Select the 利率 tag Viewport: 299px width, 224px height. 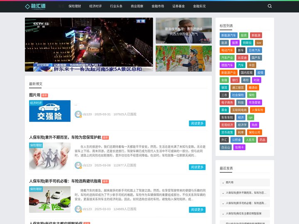click(x=241, y=132)
